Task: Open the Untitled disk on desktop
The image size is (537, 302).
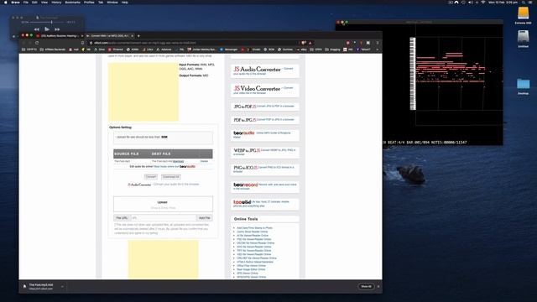Action: (523, 39)
